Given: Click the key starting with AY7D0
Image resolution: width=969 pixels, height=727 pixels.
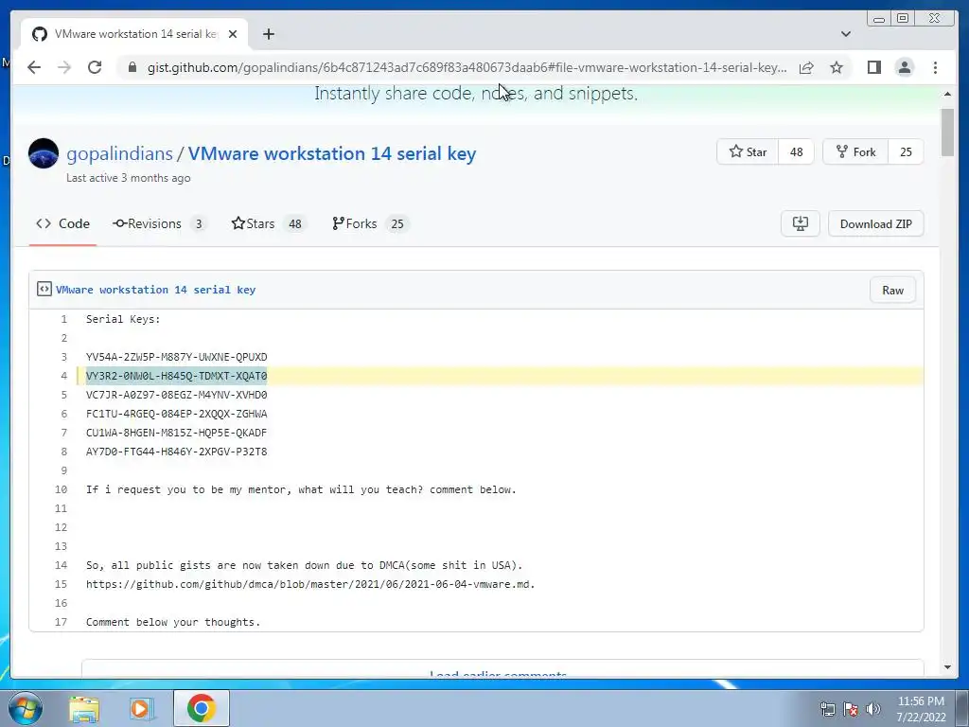Looking at the screenshot, I should click(176, 452).
